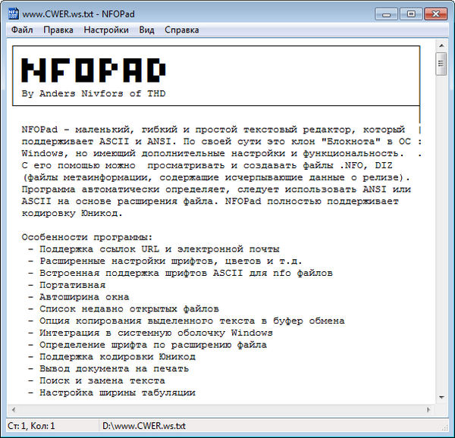
Task: Open the Правка menu
Action: coord(58,30)
